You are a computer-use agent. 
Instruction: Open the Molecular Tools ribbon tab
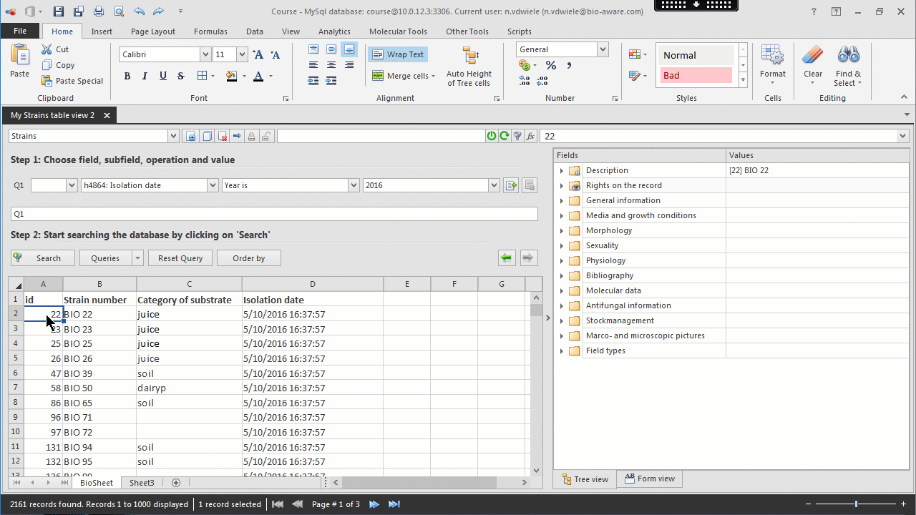pyautogui.click(x=398, y=31)
